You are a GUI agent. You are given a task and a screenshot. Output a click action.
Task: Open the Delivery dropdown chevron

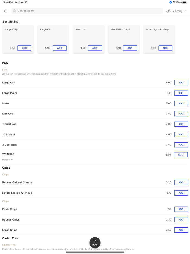click(185, 11)
